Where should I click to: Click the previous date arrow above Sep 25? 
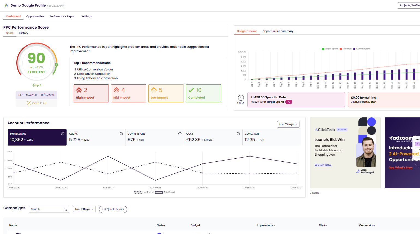pyautogui.click(x=241, y=98)
